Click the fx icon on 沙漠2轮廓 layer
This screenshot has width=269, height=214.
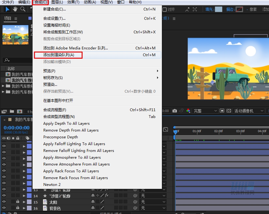[x=108, y=196]
